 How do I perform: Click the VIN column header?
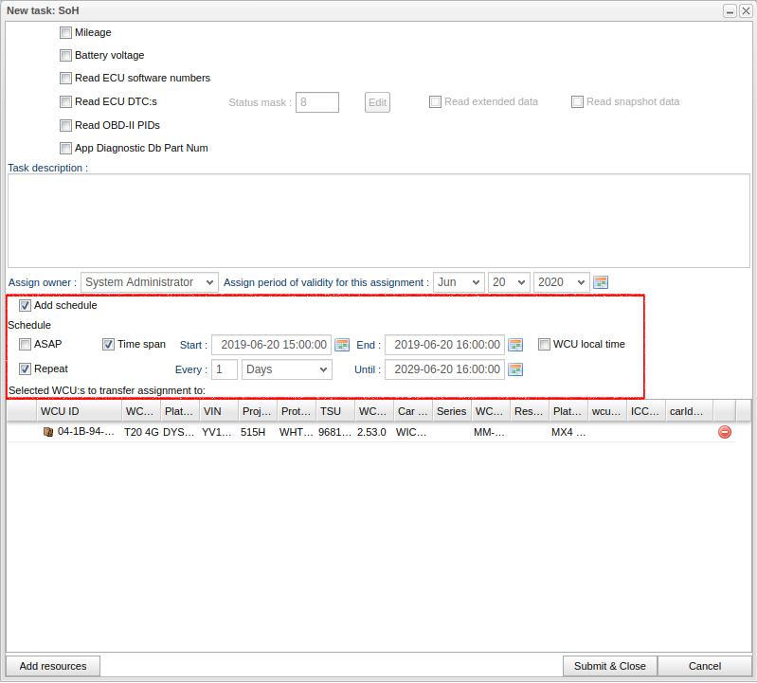[218, 411]
